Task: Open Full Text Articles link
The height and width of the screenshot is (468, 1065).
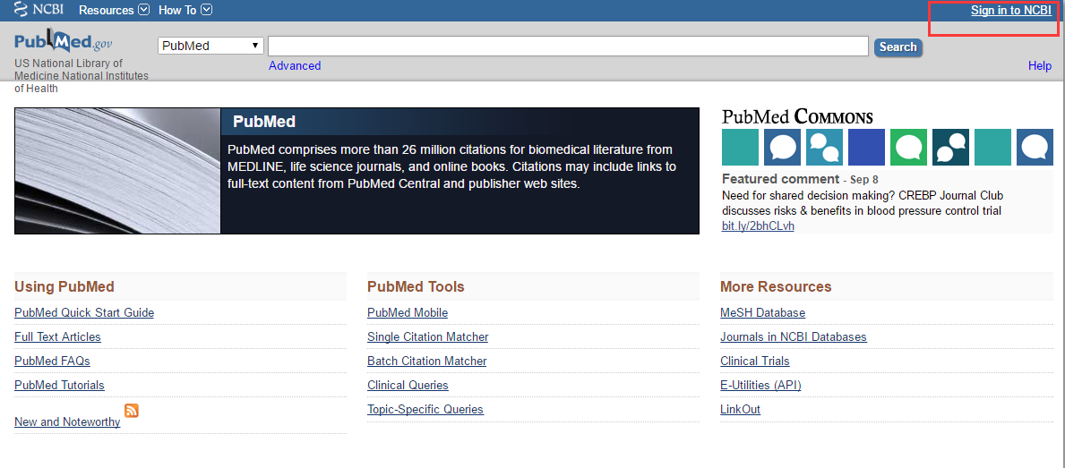Action: tap(57, 337)
